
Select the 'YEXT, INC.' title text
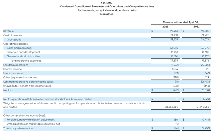107,3
